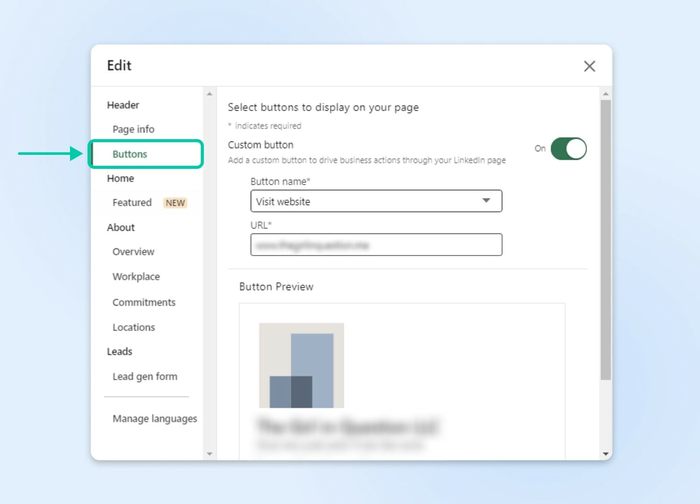This screenshot has width=700, height=504.
Task: Select the Featured section marked NEW
Action: point(131,202)
